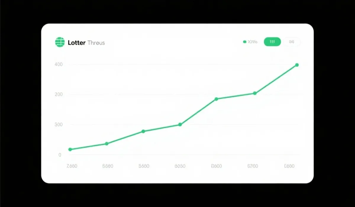Click the first data point on the line
The width and height of the screenshot is (355, 207).
[x=70, y=149]
